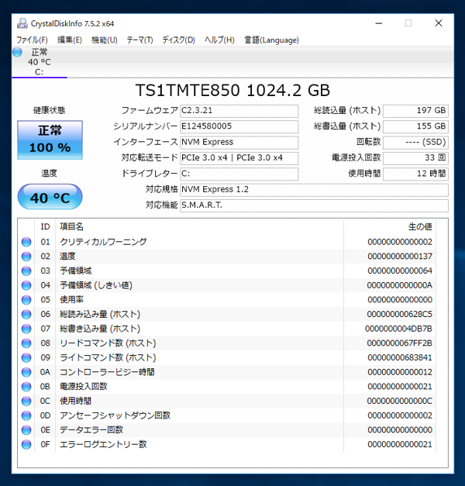
Task: Click the インターフェース field NVM Express
Action: [x=239, y=143]
